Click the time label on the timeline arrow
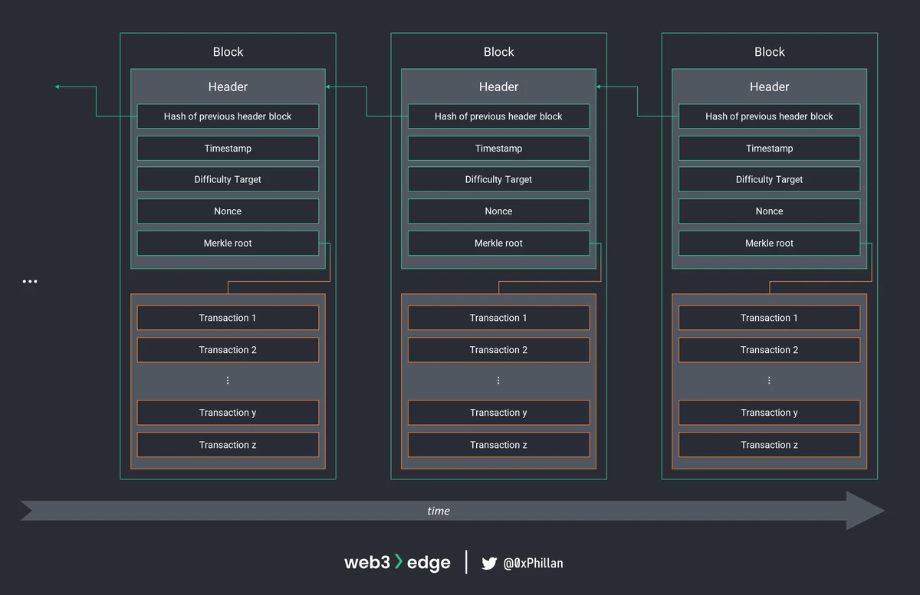920x595 pixels. (439, 511)
